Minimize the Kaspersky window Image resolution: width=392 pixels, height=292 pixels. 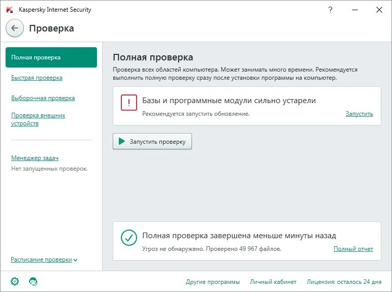(x=355, y=10)
